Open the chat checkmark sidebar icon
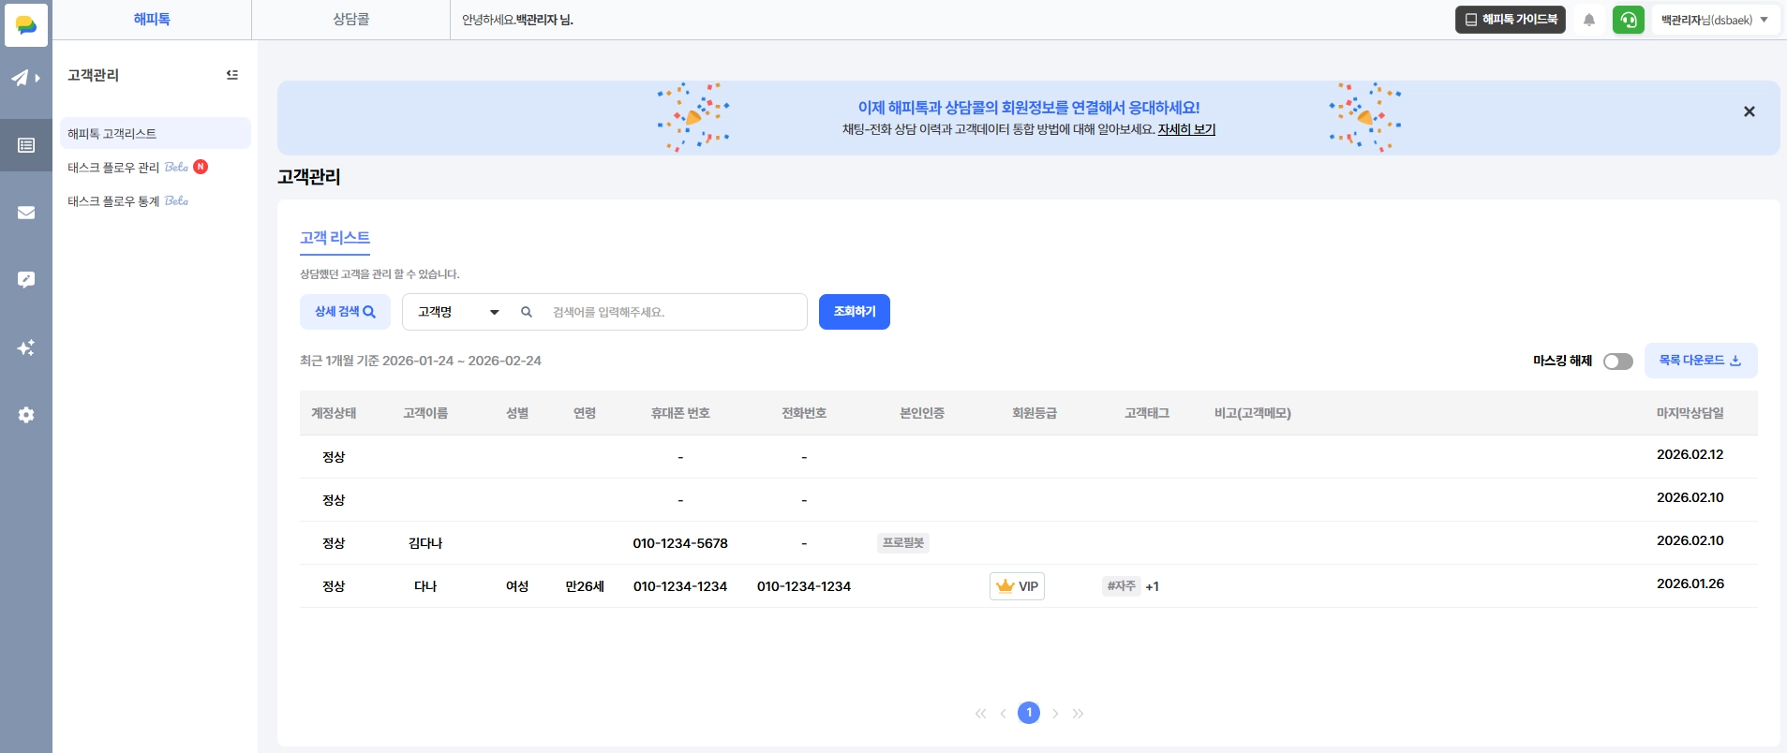 tap(26, 280)
